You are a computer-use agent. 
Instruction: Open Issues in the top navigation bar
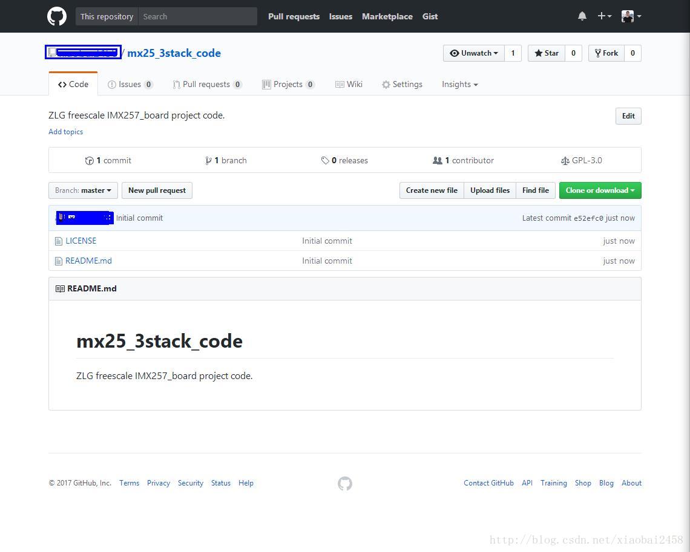(x=341, y=16)
